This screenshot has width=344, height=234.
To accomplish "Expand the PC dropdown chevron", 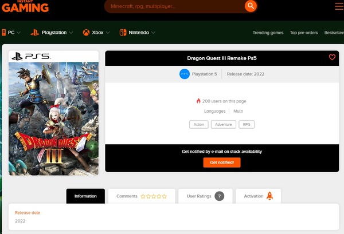I will click(x=19, y=33).
